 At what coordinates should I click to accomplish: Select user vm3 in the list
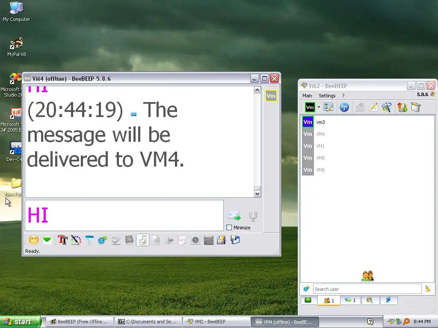(x=367, y=122)
